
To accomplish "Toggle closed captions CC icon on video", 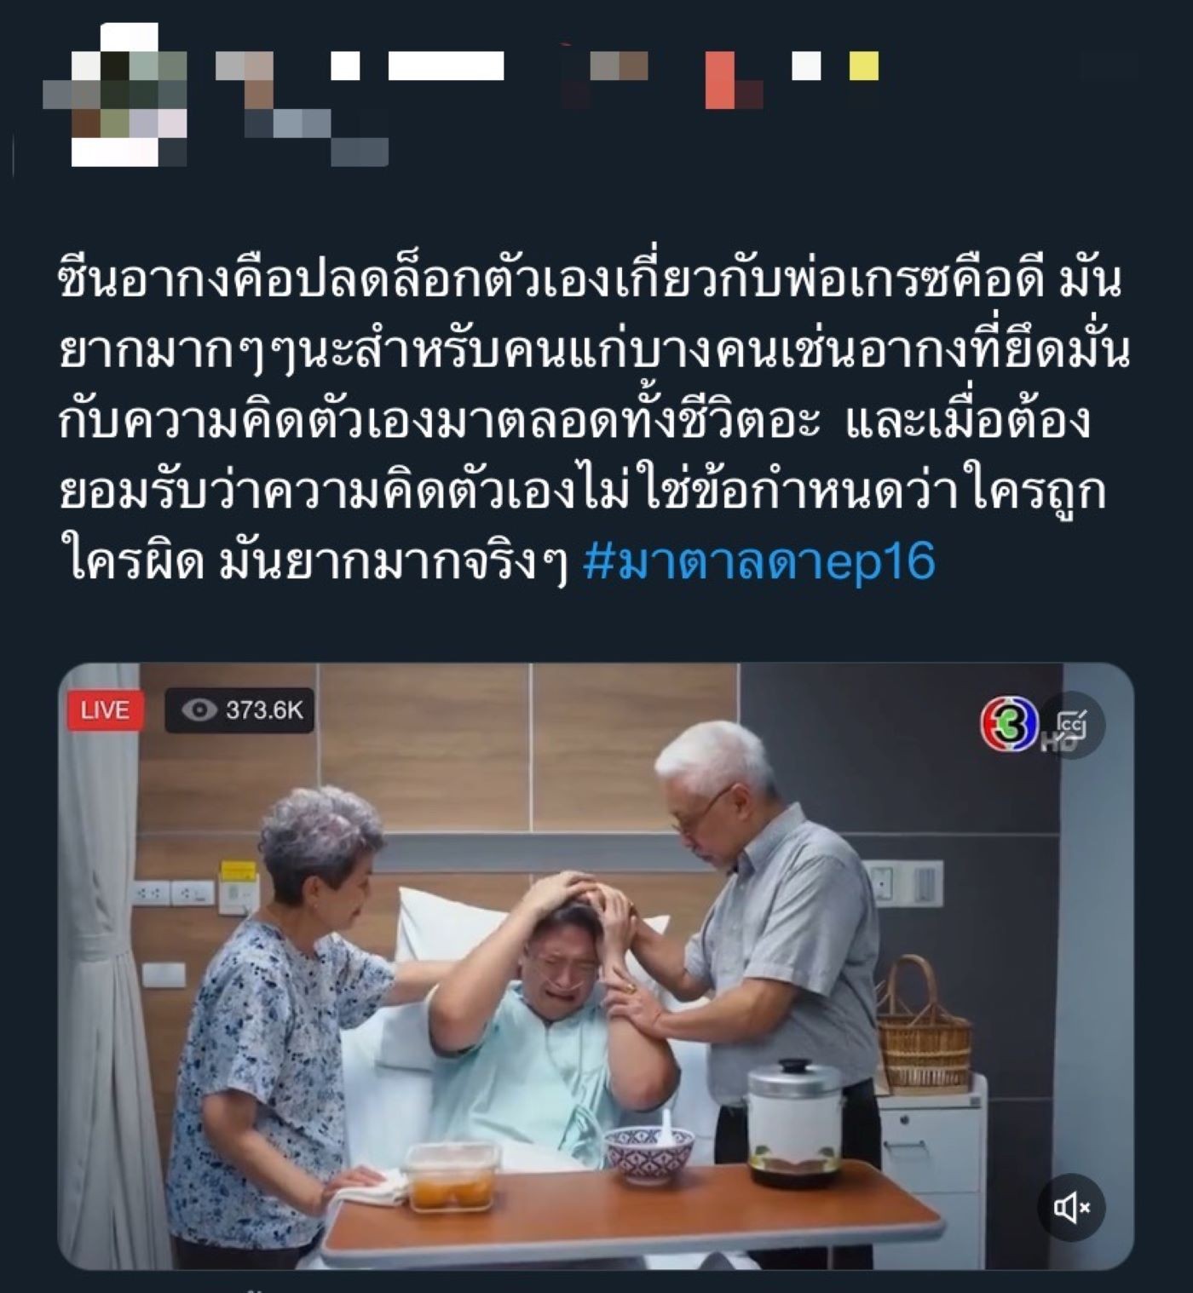I will click(x=1072, y=725).
